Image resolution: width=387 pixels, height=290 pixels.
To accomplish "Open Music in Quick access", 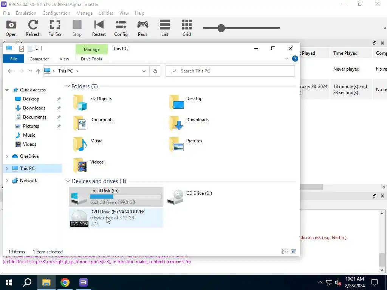I will pos(29,135).
